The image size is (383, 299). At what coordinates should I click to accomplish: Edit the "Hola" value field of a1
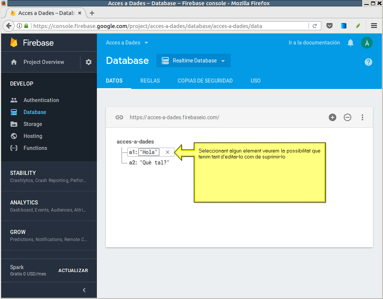pyautogui.click(x=149, y=152)
